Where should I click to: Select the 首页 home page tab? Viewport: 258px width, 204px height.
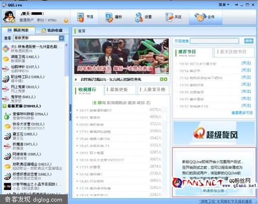tap(82, 31)
